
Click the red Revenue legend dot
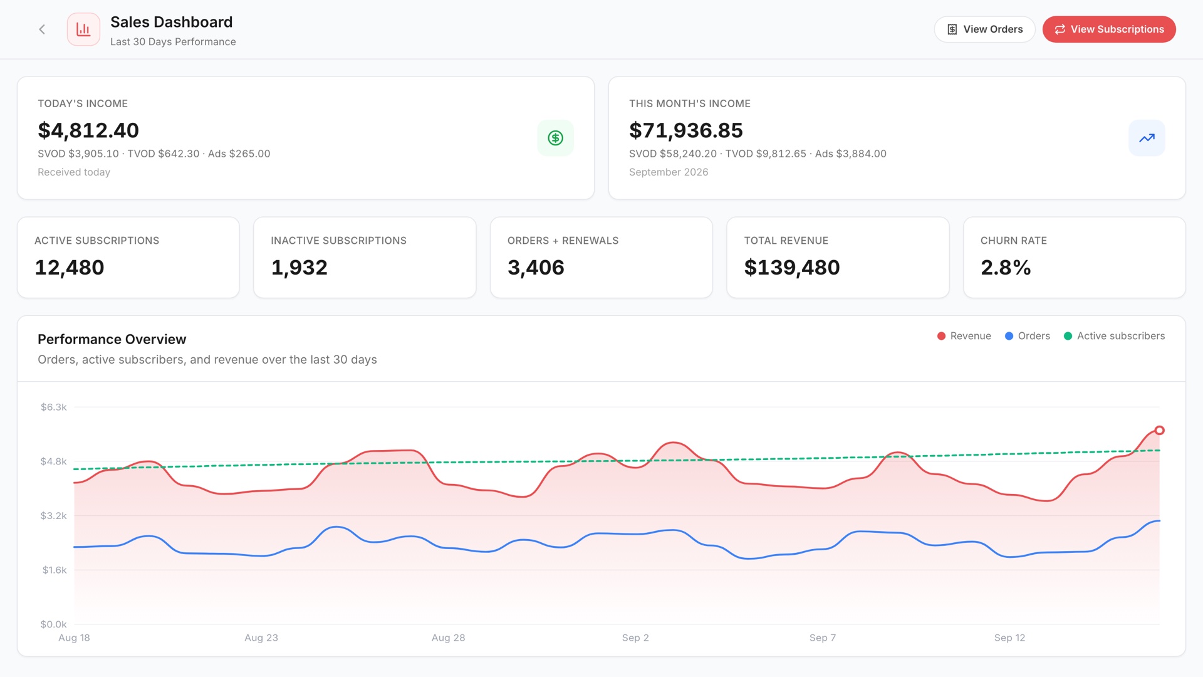941,336
